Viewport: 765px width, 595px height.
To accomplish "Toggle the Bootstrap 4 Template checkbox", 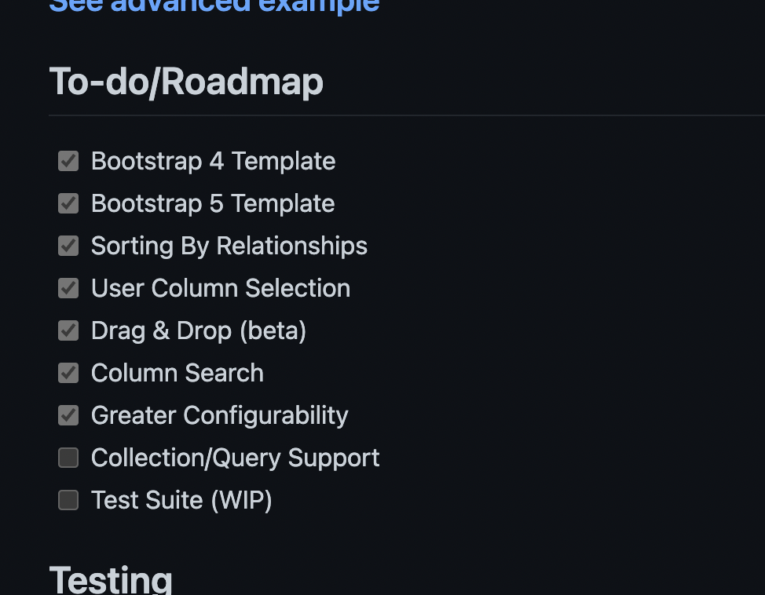I will 68,161.
